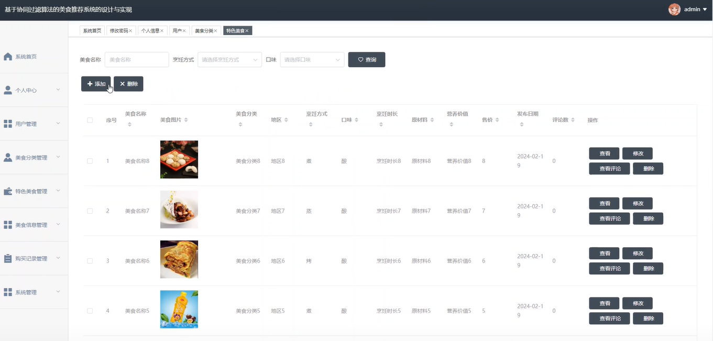Sort by 原材料 column arrows
This screenshot has width=713, height=341.
click(x=432, y=120)
